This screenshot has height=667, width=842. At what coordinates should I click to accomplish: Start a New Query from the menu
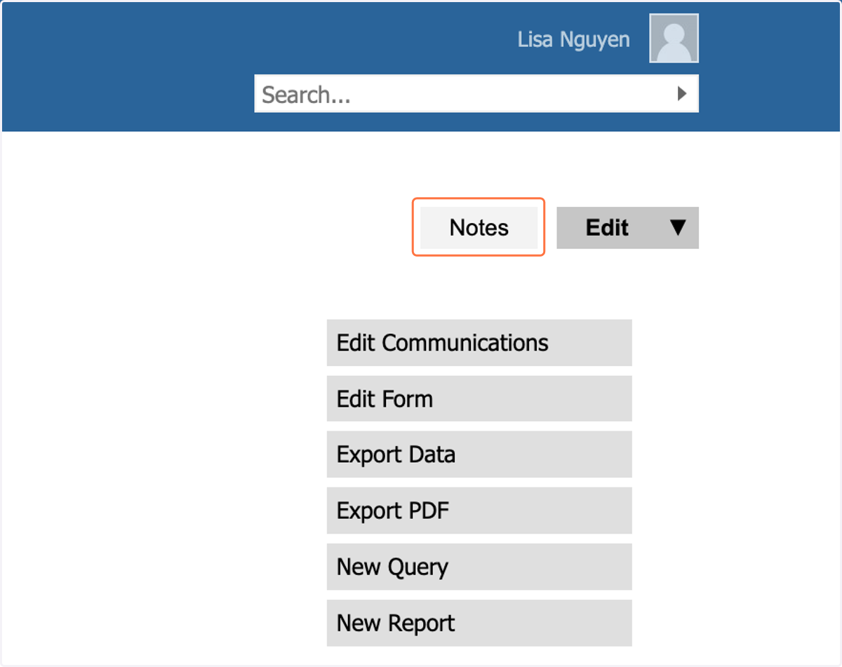tap(479, 567)
